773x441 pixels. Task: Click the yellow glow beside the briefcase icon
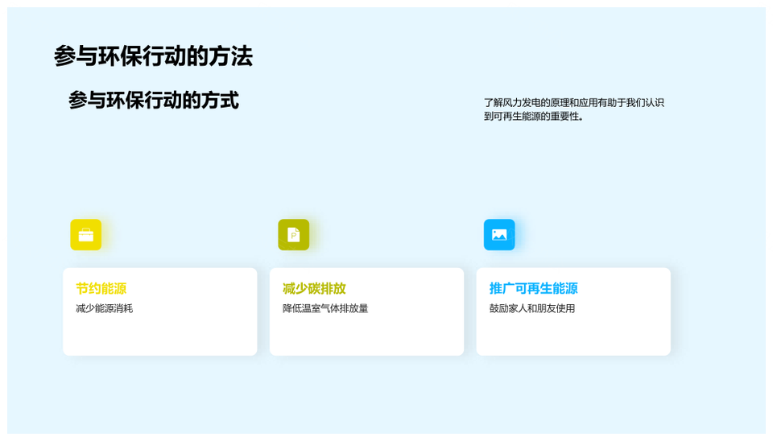click(x=106, y=235)
